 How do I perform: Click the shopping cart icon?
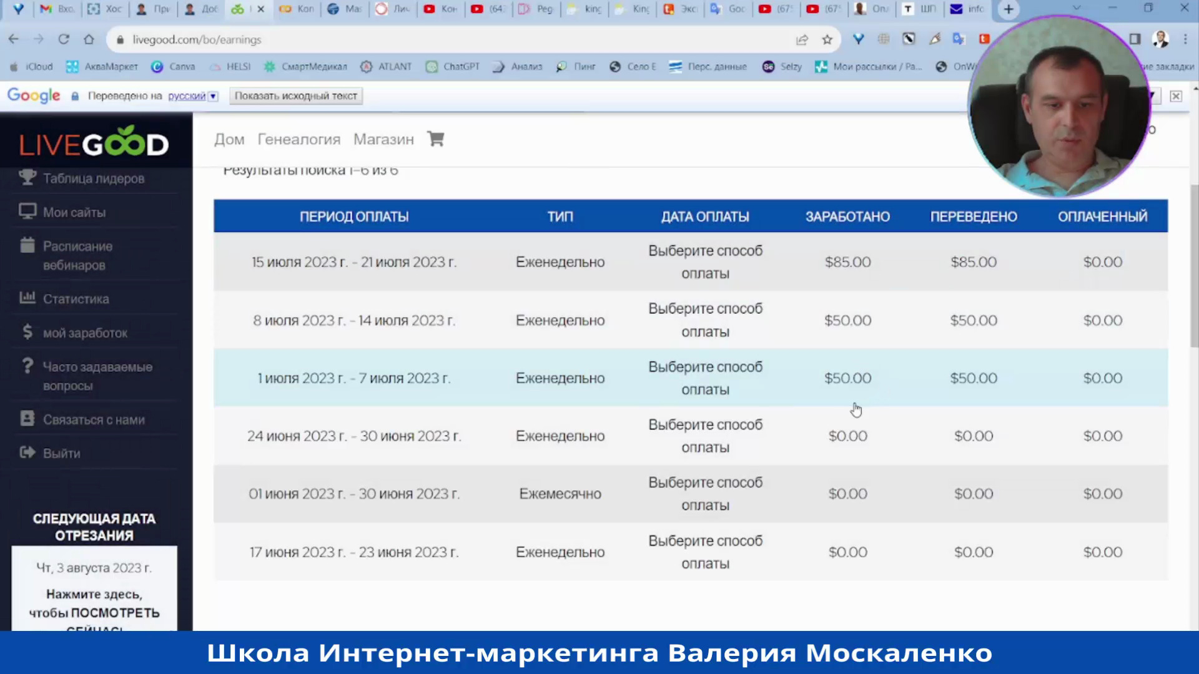coord(435,139)
